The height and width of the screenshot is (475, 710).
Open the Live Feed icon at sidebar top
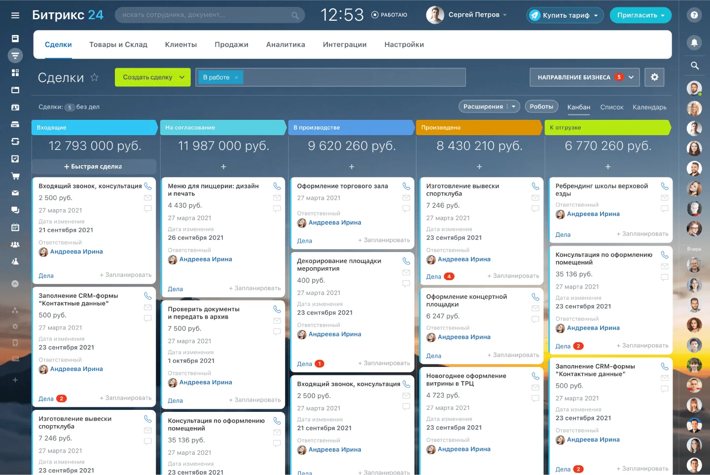click(15, 38)
